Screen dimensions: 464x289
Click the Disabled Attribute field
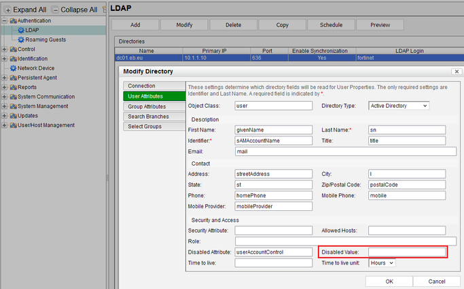pos(273,252)
